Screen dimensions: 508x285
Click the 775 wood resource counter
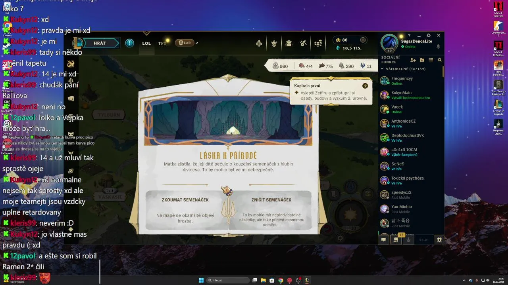326,66
